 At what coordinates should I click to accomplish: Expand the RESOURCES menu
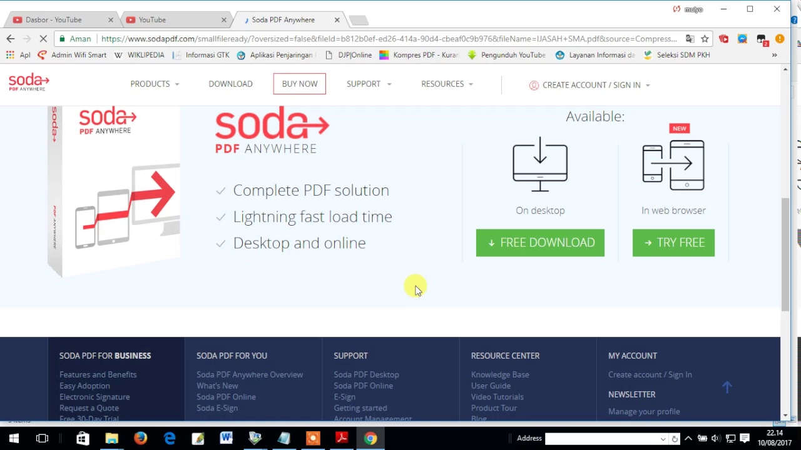[447, 84]
